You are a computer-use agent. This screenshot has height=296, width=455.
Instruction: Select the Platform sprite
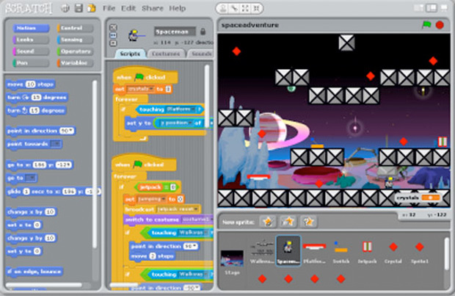pos(314,252)
